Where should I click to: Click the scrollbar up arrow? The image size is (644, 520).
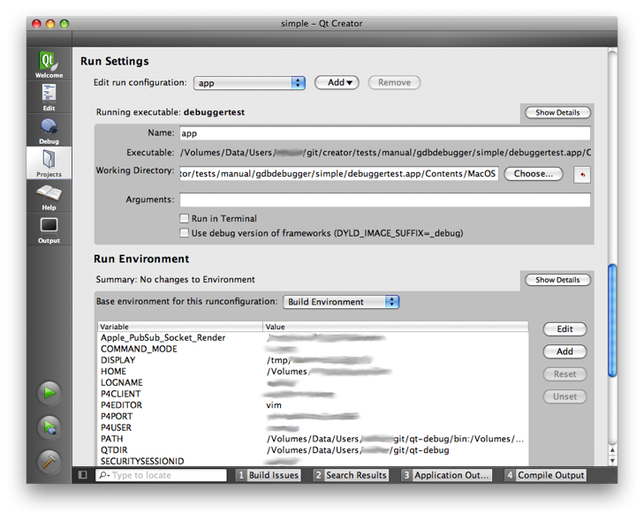612,450
